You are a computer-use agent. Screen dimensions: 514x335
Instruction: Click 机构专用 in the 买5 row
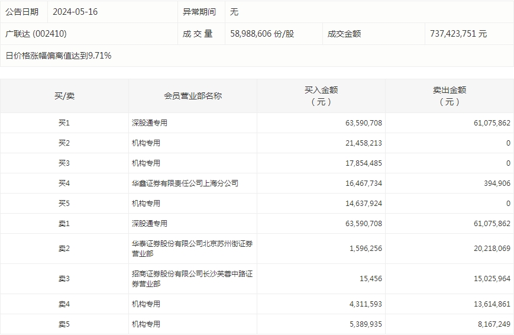pos(146,204)
